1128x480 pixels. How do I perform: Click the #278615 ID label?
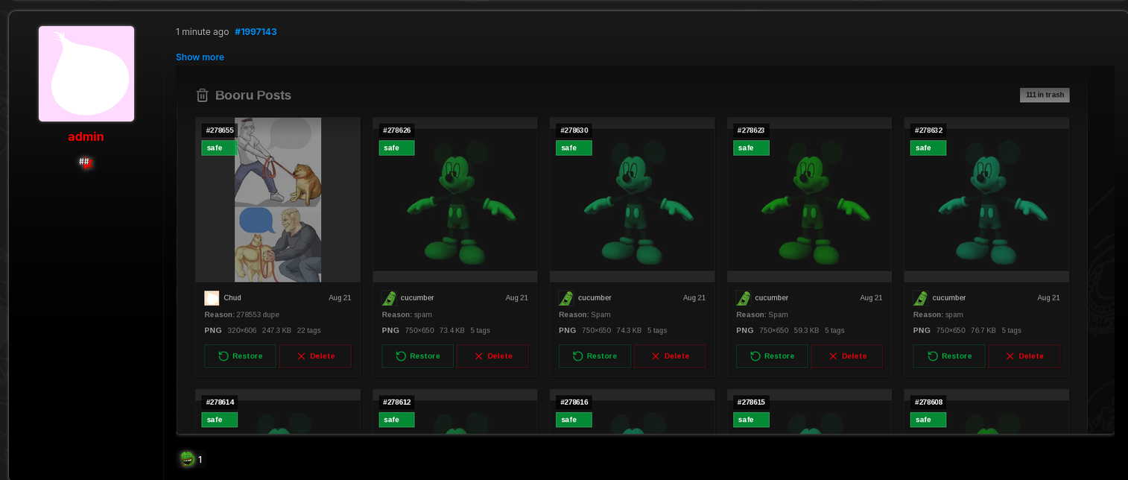751,402
